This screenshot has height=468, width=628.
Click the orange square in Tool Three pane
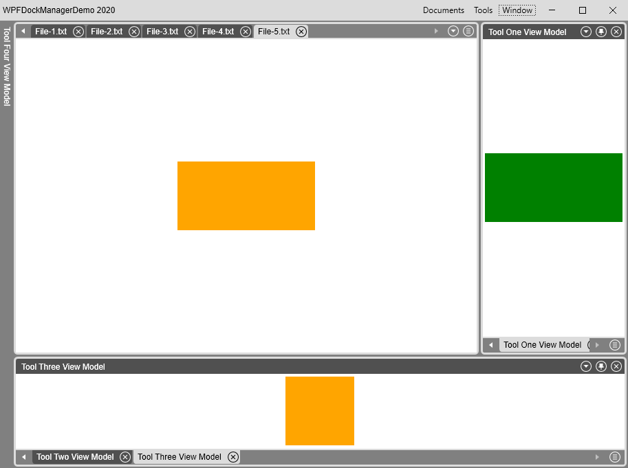[x=320, y=411]
